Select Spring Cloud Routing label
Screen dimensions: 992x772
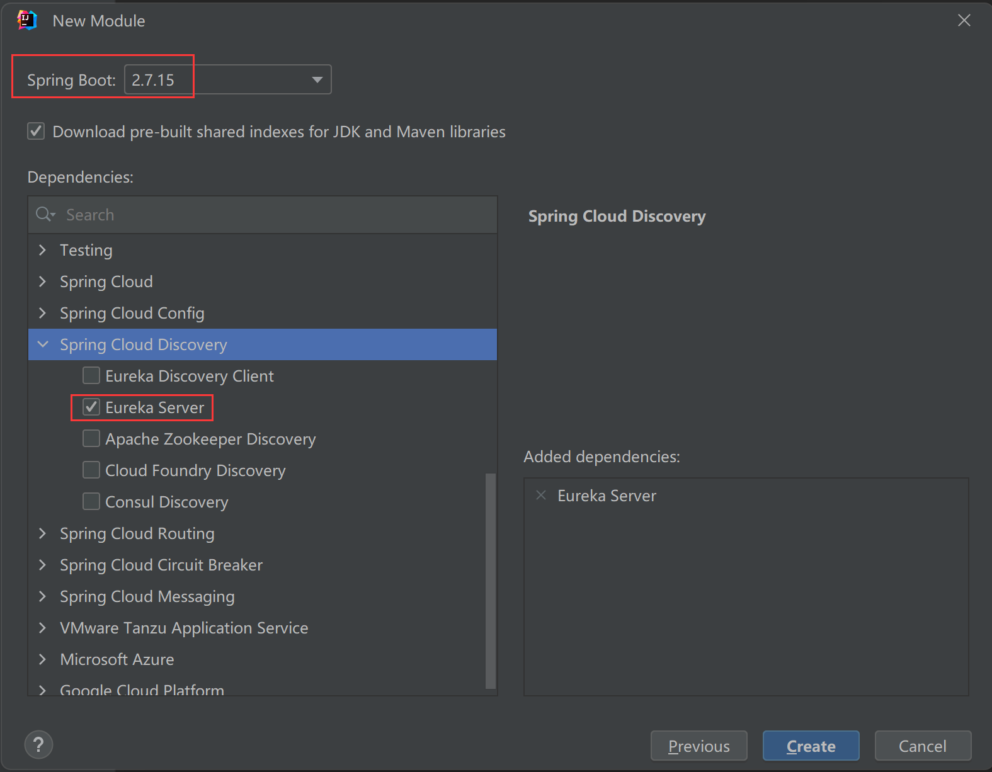(x=137, y=533)
